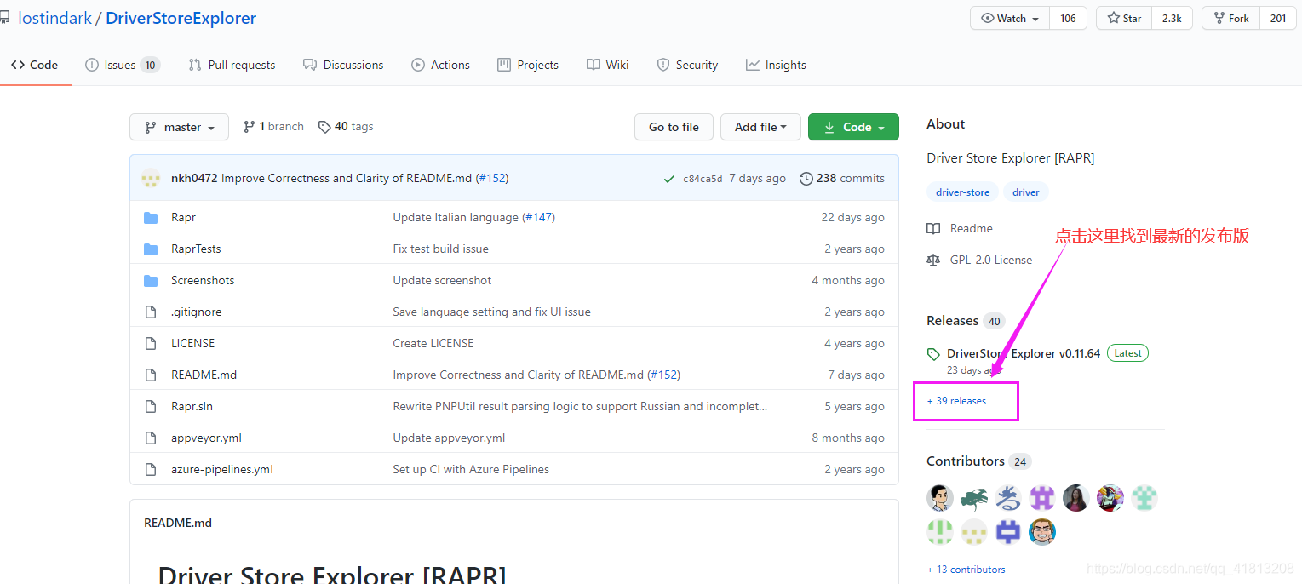Screen dimensions: 1302x584
Task: Open lostindark owner profile link
Action: [54, 18]
